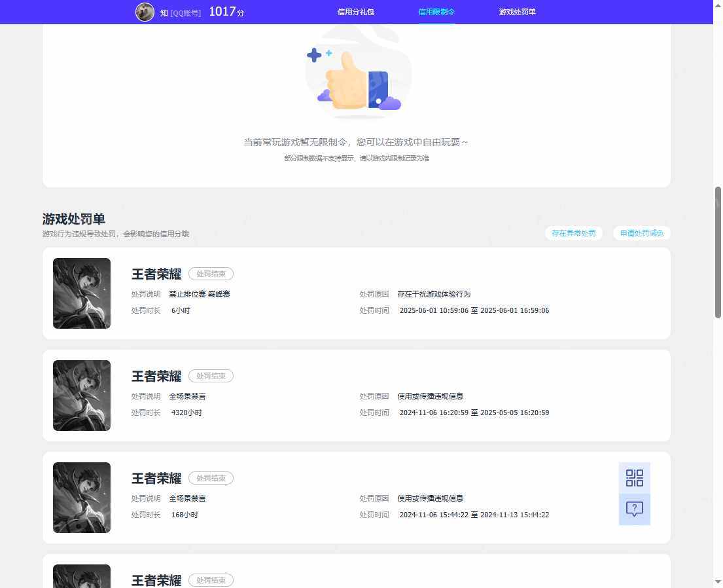Viewport: 723px width, 588px height.
Task: Click the 1017分 credit score in the header
Action: tap(226, 12)
